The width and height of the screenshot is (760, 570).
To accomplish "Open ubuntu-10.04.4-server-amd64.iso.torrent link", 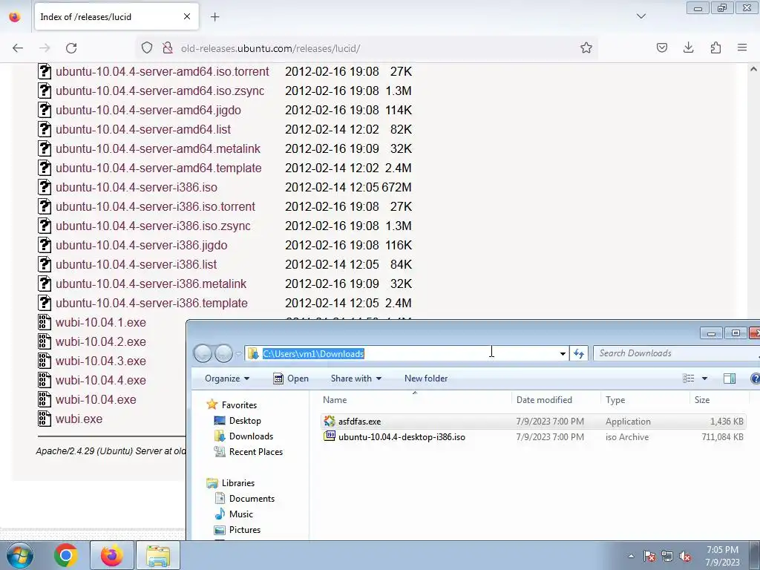I will [x=162, y=71].
